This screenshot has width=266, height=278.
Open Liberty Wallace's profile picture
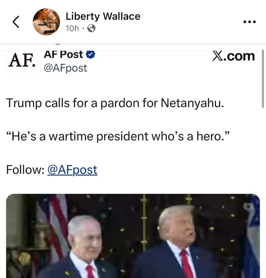46,21
